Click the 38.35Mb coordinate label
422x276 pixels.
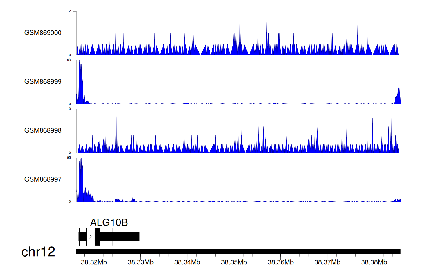tap(234, 262)
